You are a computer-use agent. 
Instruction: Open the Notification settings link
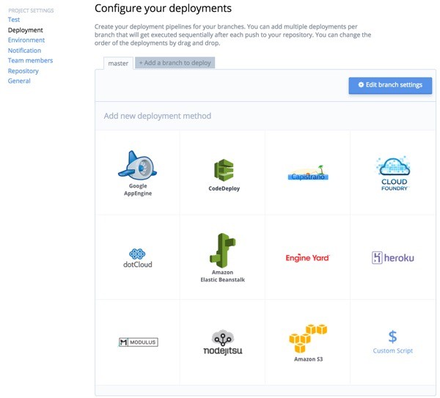(x=24, y=51)
